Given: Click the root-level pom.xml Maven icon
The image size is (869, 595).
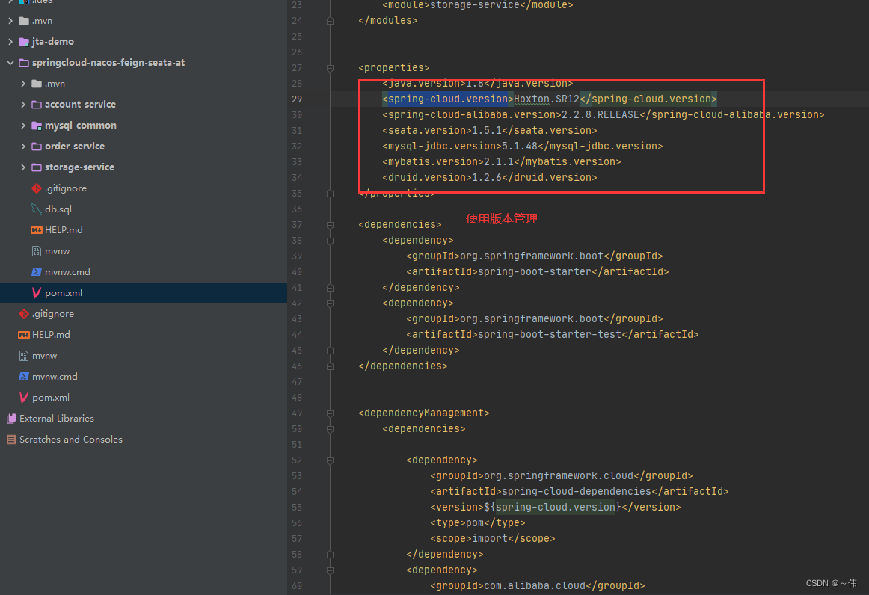Looking at the screenshot, I should 24,397.
